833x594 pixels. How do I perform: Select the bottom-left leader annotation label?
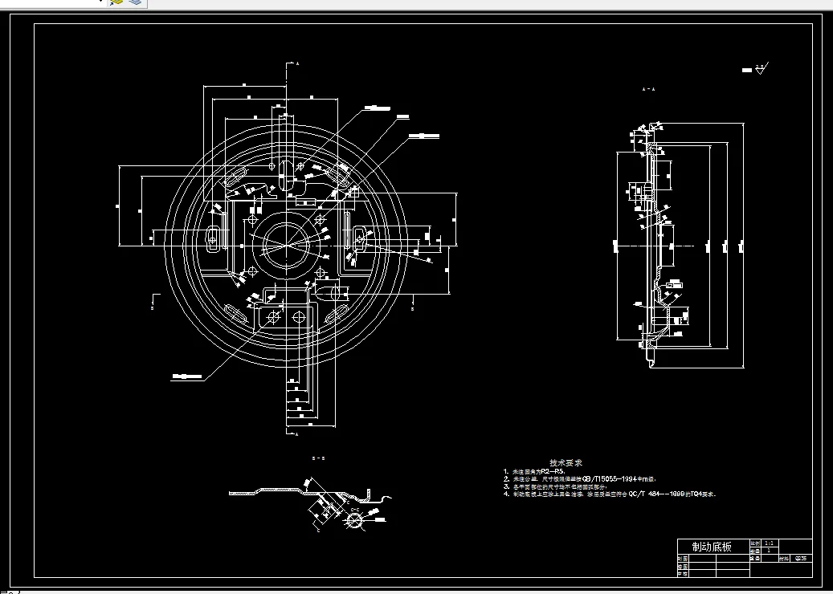(187, 377)
